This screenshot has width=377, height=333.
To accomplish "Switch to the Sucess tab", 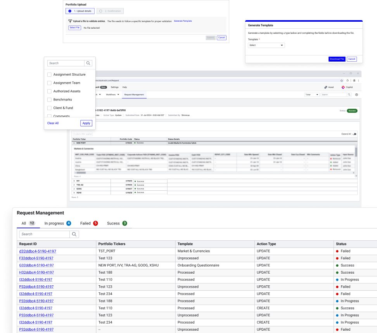I will [117, 223].
